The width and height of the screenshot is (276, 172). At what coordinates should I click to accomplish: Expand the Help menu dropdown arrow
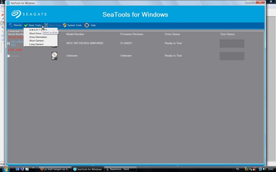[98, 25]
